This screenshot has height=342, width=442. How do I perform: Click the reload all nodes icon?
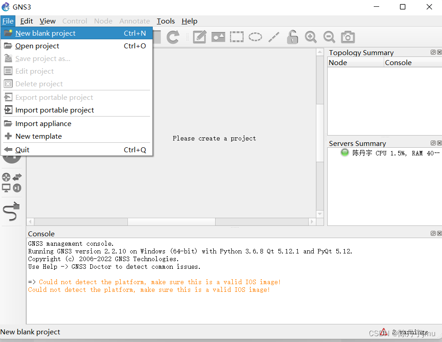(173, 37)
